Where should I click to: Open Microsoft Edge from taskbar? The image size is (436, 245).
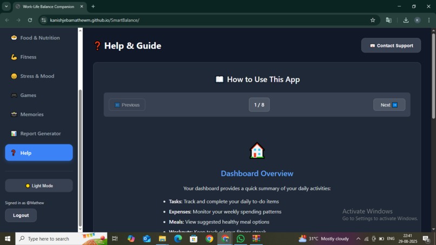click(x=178, y=239)
